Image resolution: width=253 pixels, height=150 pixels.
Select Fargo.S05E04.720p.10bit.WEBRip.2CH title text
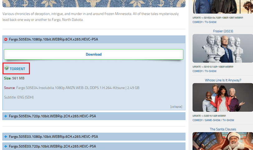pos(52,116)
